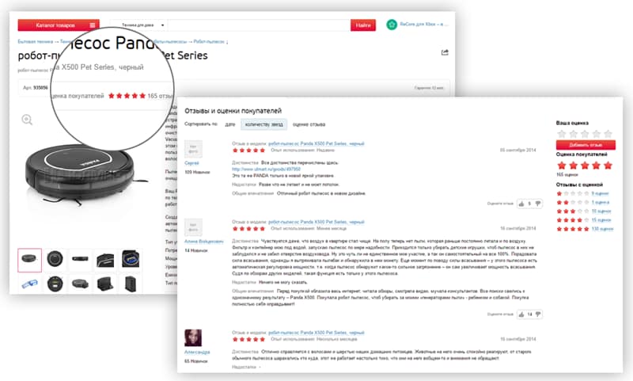Thumbs up the second review with 14 votes

521,314
